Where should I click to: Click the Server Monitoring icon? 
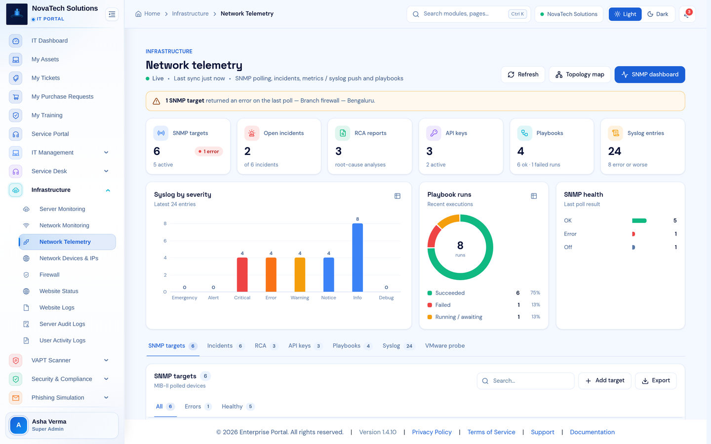pos(26,209)
